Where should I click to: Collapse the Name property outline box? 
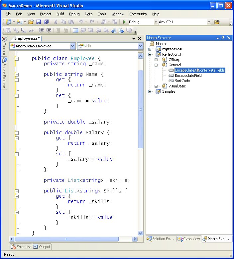[x=17, y=75]
